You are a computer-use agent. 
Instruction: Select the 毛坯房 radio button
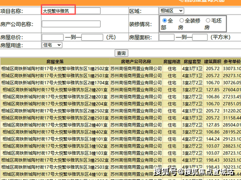[208, 20]
